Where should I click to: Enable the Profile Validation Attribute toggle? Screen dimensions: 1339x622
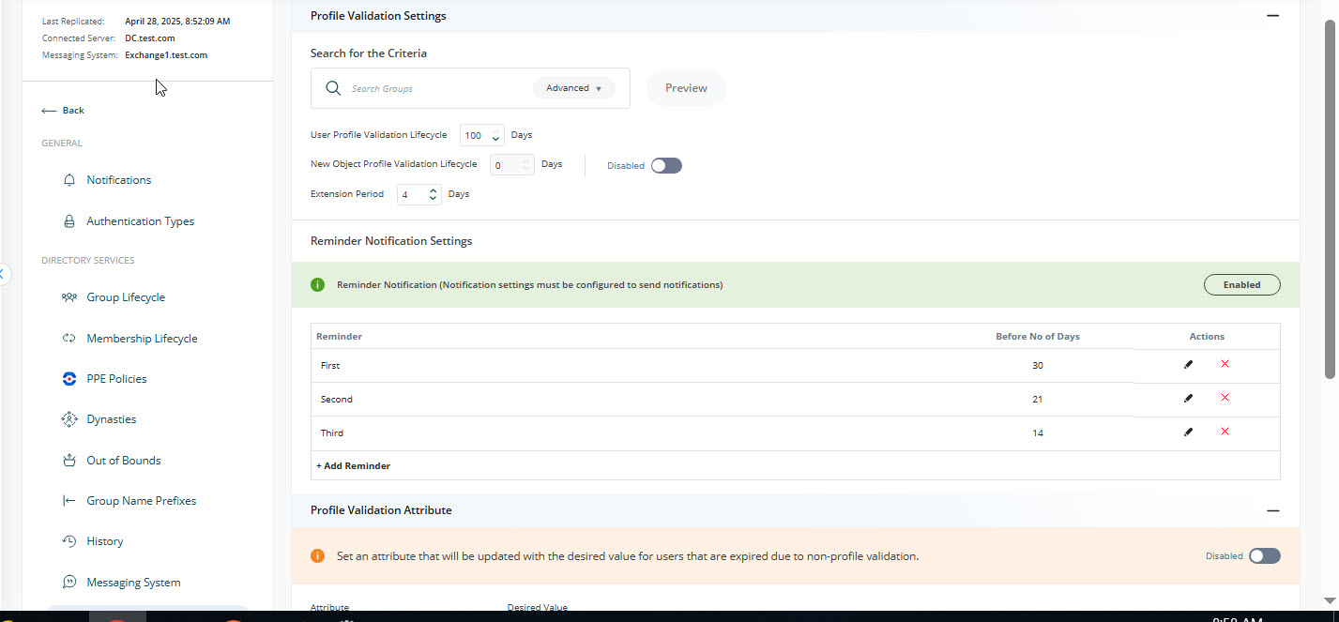pos(1264,555)
